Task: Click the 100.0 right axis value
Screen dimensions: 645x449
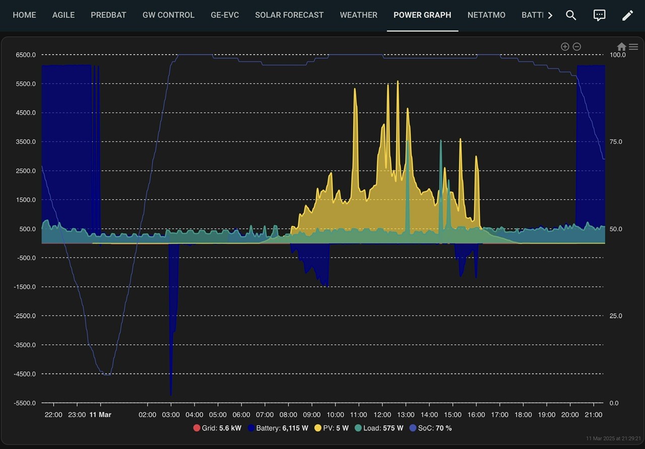Action: click(617, 55)
